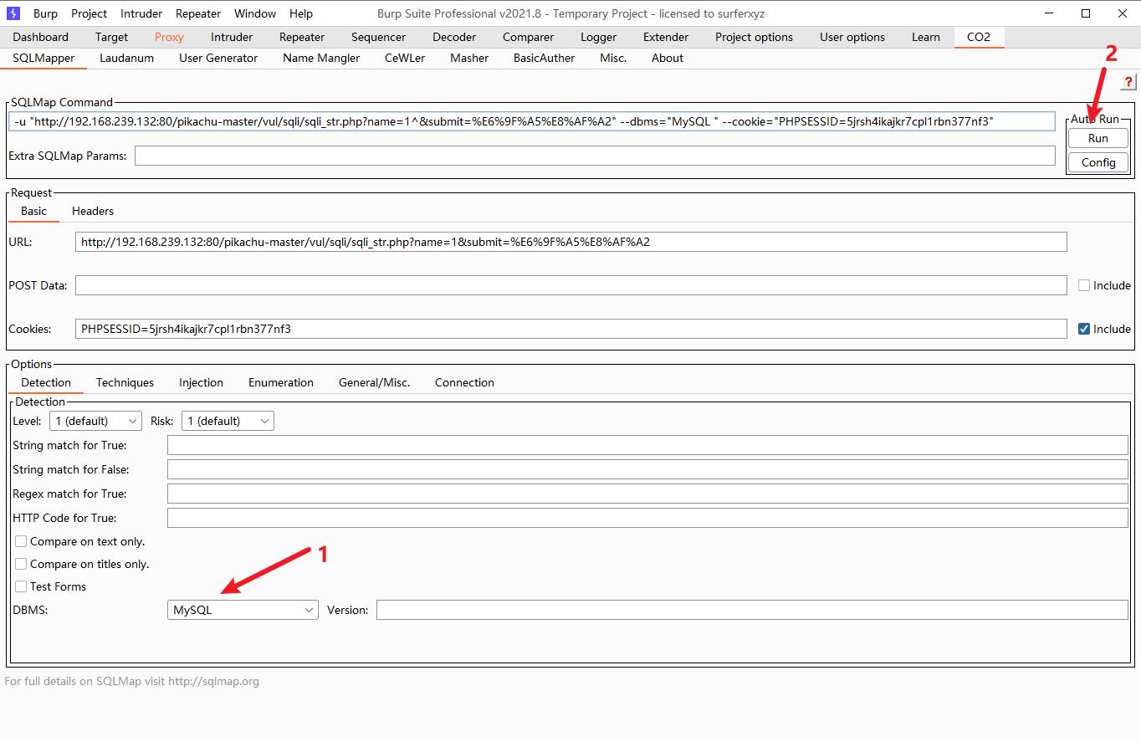1141x742 pixels.
Task: Open the Laudanum sub-tab
Action: [126, 58]
